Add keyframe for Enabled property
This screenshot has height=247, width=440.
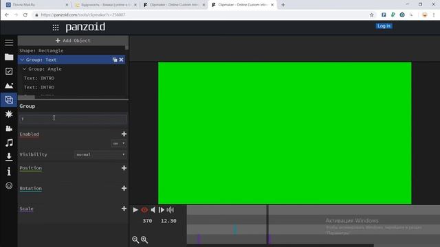(124, 134)
